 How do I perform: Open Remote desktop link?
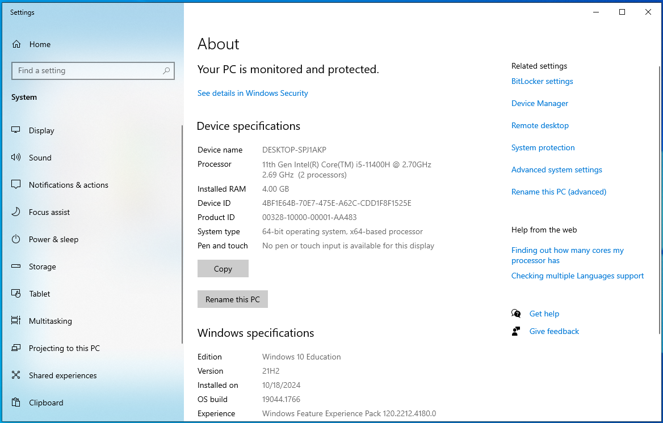click(x=540, y=125)
